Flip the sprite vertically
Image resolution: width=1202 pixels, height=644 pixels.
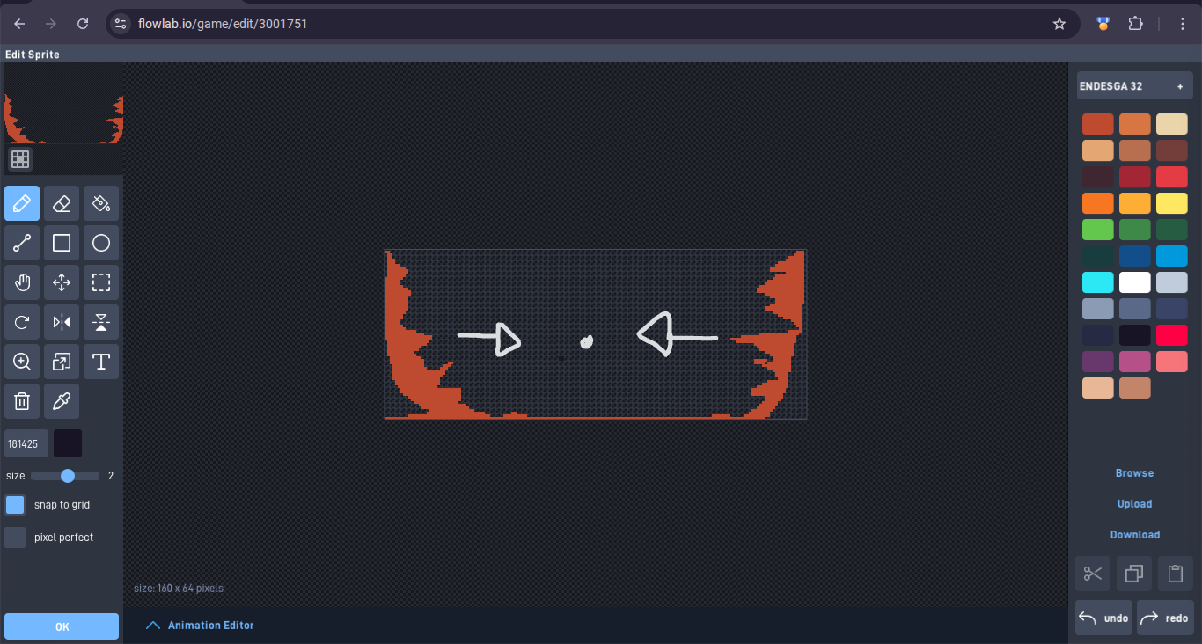tap(101, 322)
